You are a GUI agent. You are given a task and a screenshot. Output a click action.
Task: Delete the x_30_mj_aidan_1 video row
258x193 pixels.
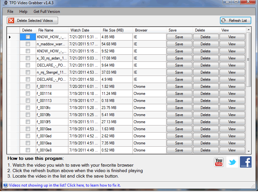pos(206,58)
